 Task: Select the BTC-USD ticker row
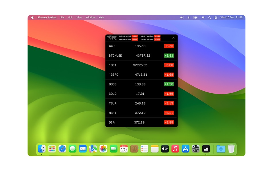pyautogui.click(x=141, y=56)
